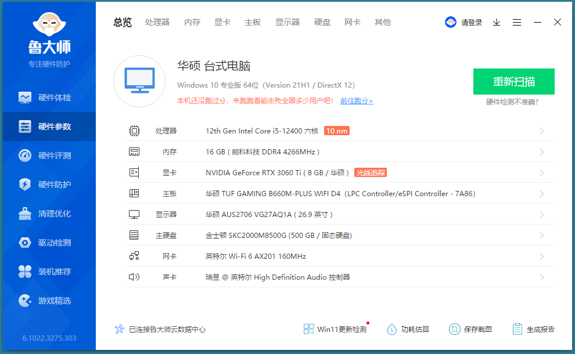This screenshot has height=354, width=575.
Task: Expand the 显示器 row chevron
Action: pos(542,215)
